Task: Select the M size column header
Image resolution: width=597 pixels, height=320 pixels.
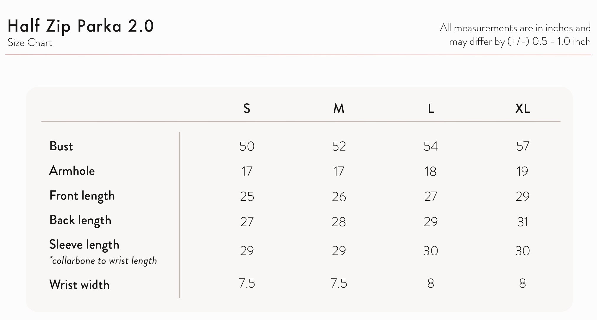Action: click(339, 109)
